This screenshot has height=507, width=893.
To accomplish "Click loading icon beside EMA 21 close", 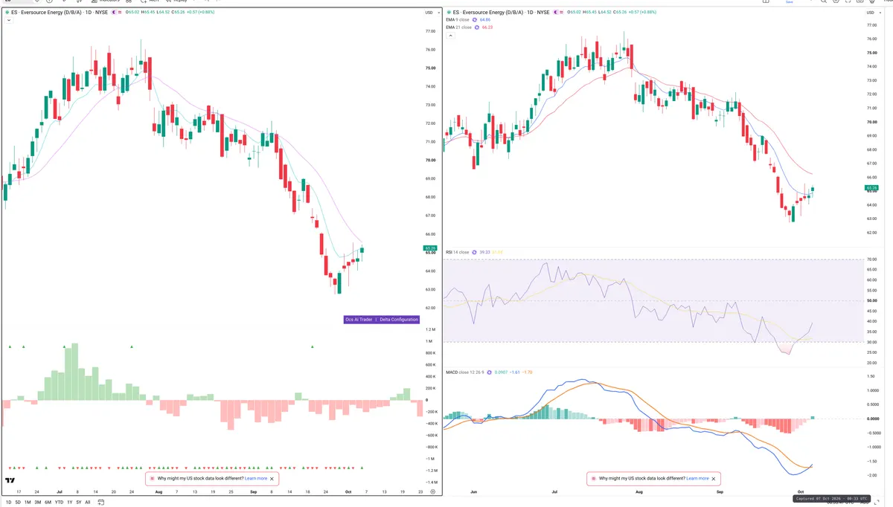I will coord(477,28).
